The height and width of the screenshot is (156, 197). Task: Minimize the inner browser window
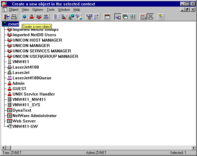coord(182,10)
